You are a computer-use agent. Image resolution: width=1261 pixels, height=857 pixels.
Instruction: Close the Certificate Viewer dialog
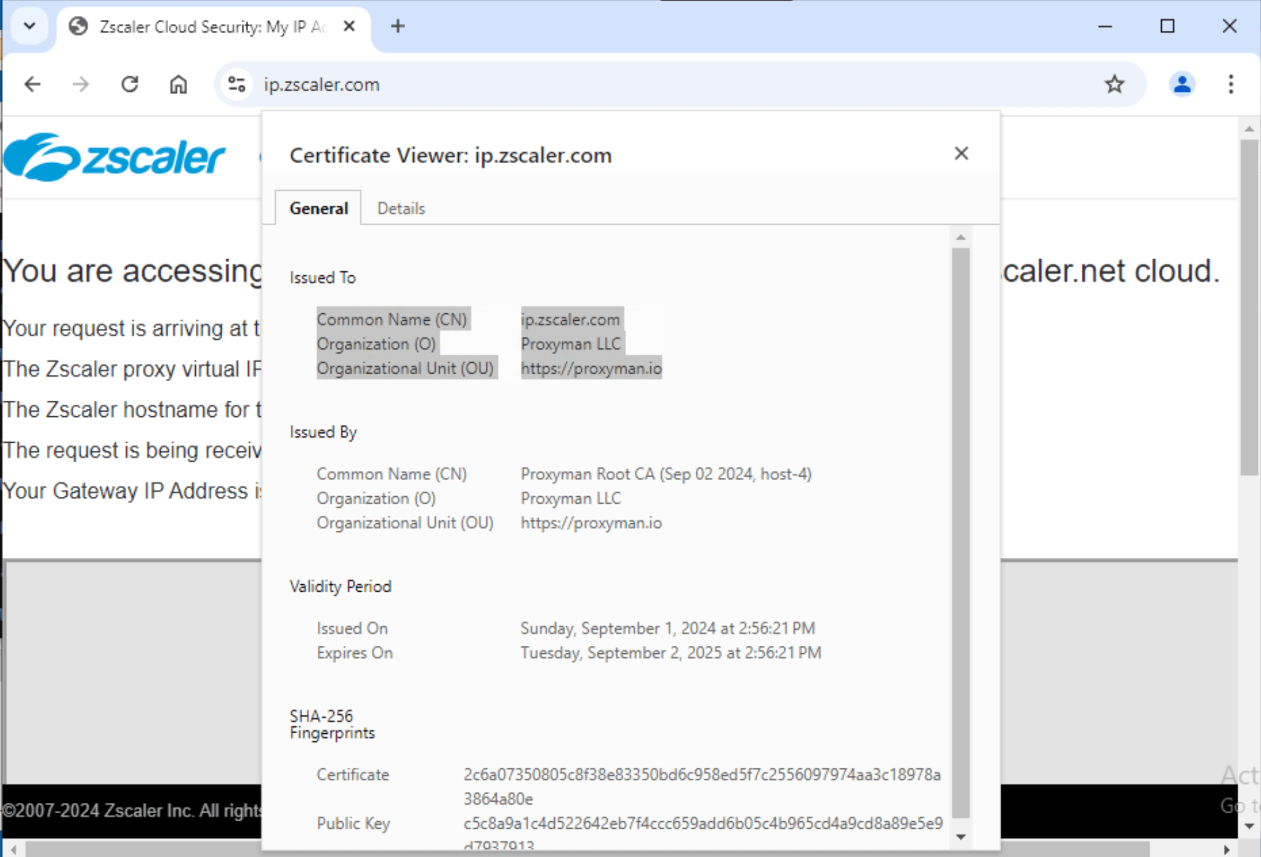tap(961, 153)
